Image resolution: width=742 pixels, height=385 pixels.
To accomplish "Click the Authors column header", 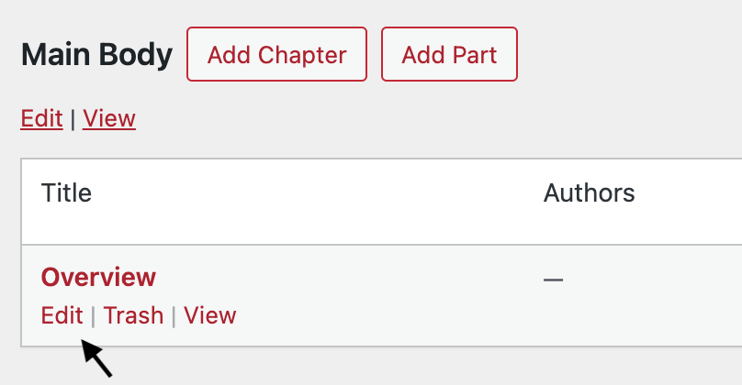I will [x=589, y=193].
